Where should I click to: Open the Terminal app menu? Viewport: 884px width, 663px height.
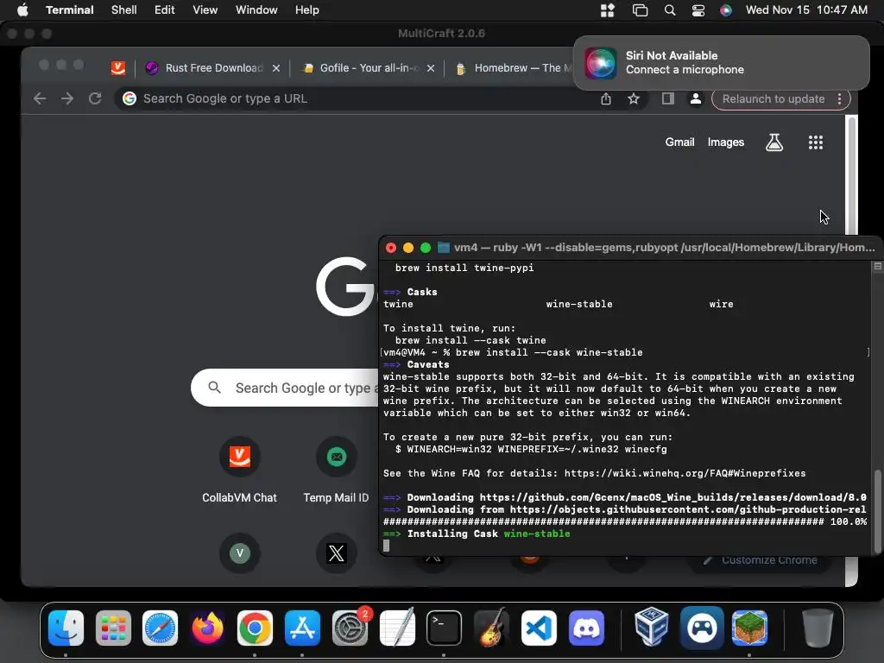pos(69,10)
